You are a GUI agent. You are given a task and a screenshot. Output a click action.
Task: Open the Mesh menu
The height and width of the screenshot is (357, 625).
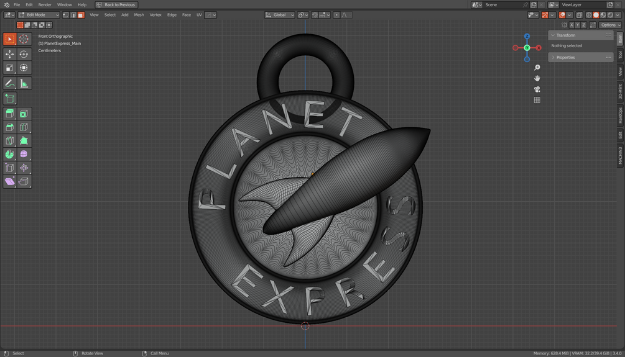coord(139,15)
